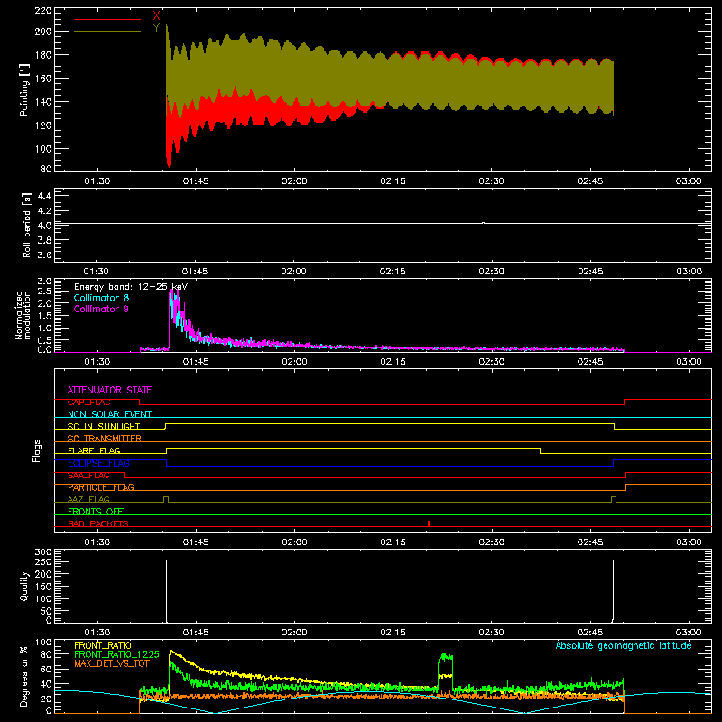722x722 pixels.
Task: Click the olive Y legend label
Action: click(x=156, y=28)
